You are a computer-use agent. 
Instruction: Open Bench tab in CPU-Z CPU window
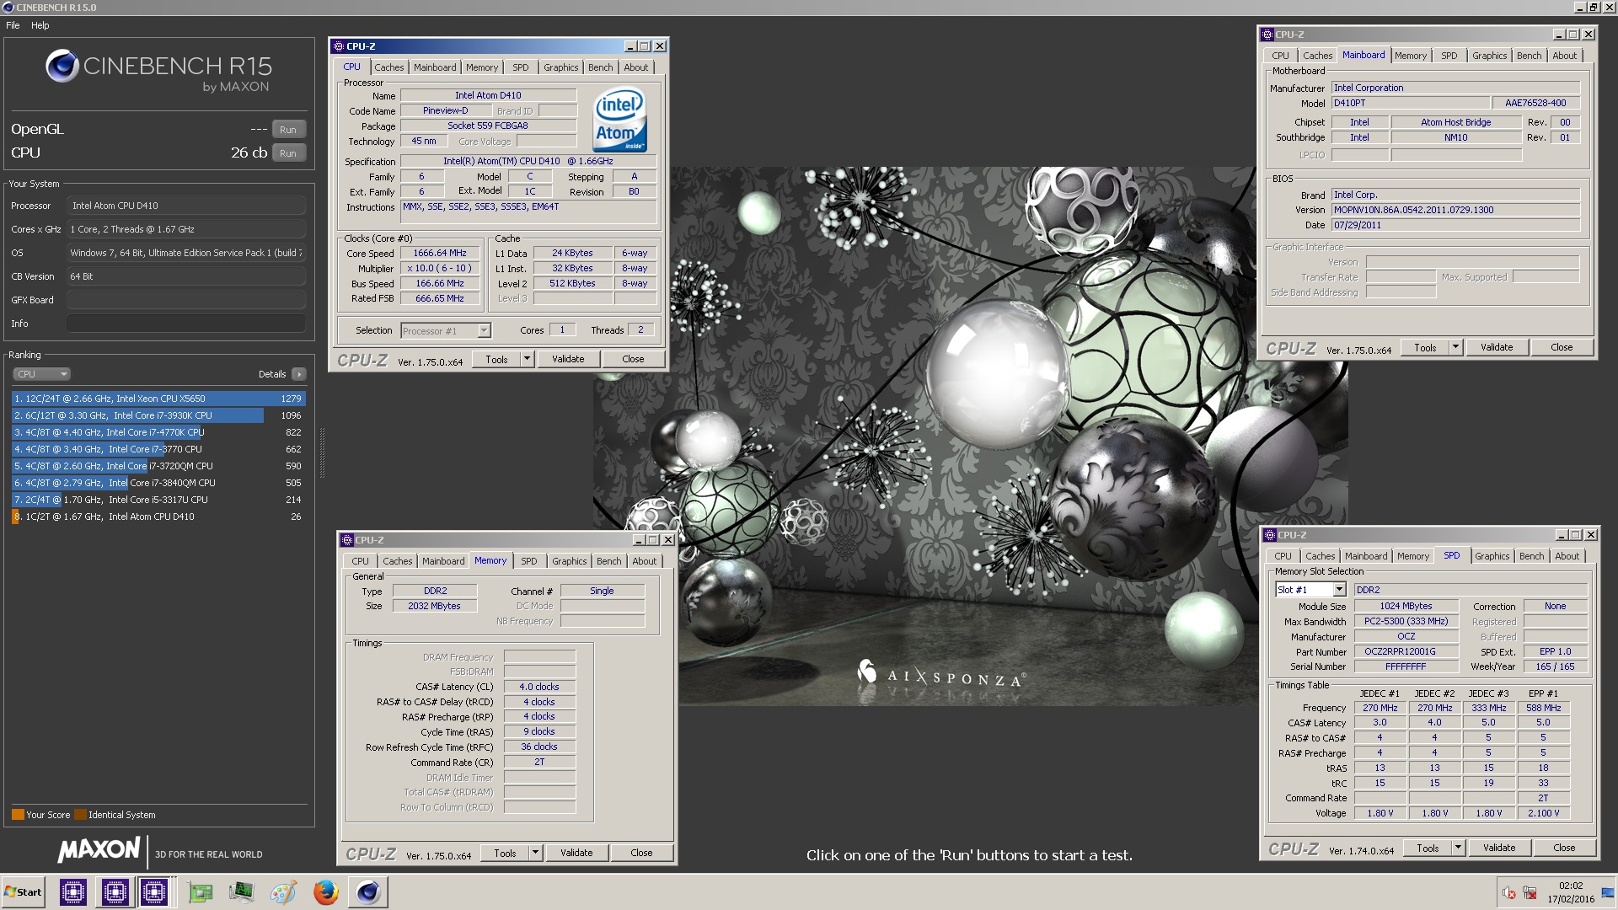point(600,67)
